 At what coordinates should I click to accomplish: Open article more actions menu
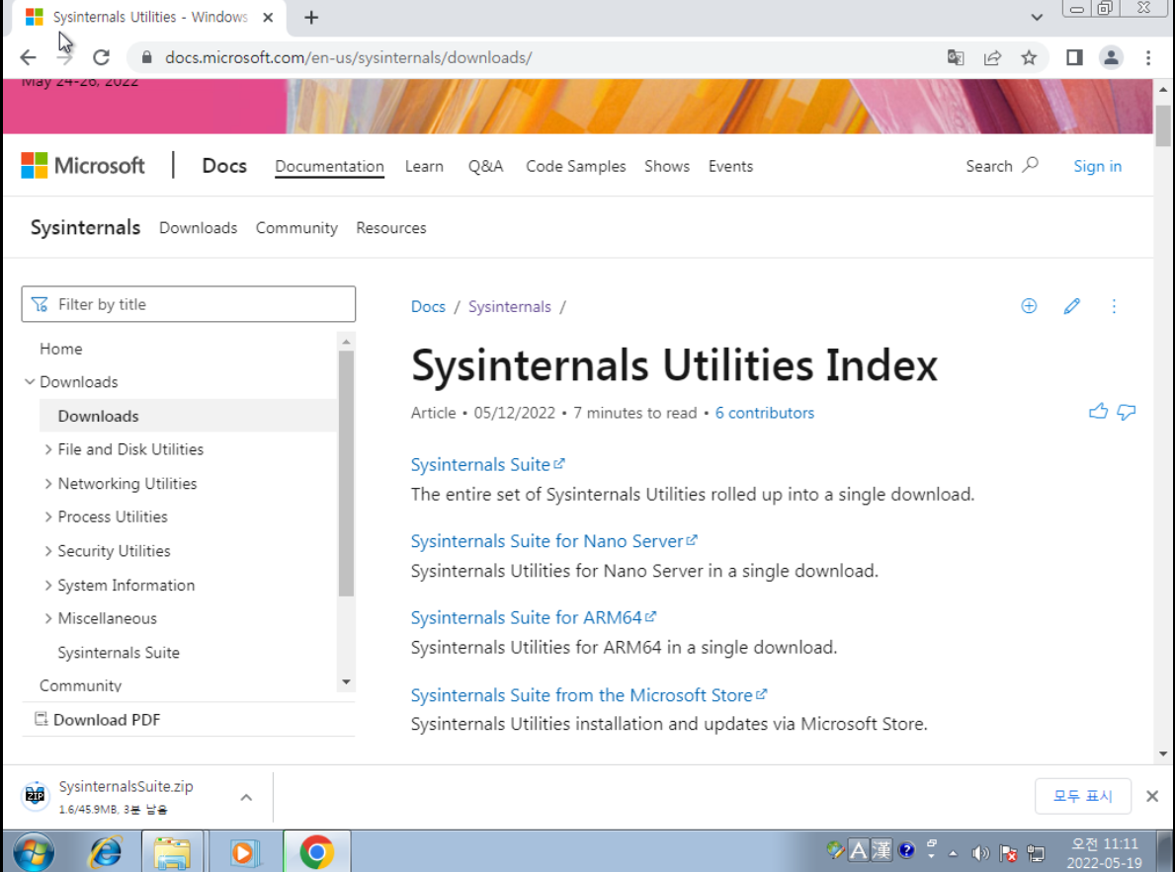[1114, 306]
